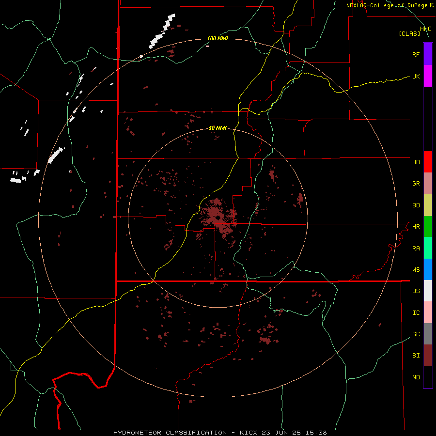Click the brown BI legend color swatch
436x436 pixels.
click(428, 356)
